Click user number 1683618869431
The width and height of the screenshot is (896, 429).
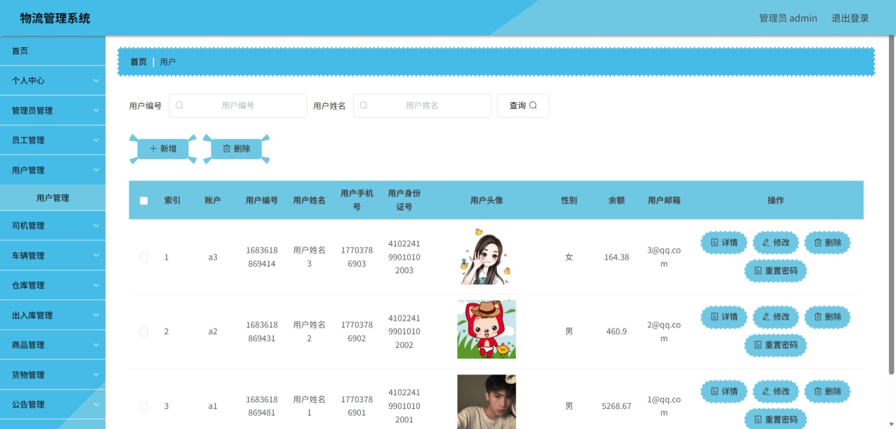[262, 331]
